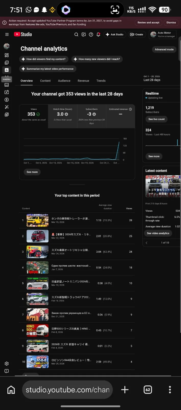Ask 'How did viewers find my content?'
The image size is (181, 410).
44,59
